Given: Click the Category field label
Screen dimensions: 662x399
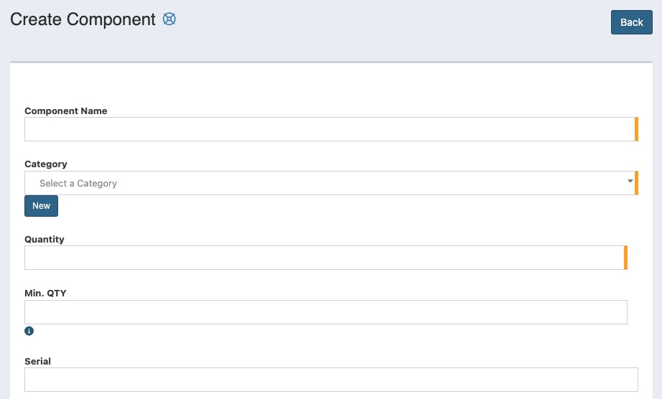Looking at the screenshot, I should (46, 164).
